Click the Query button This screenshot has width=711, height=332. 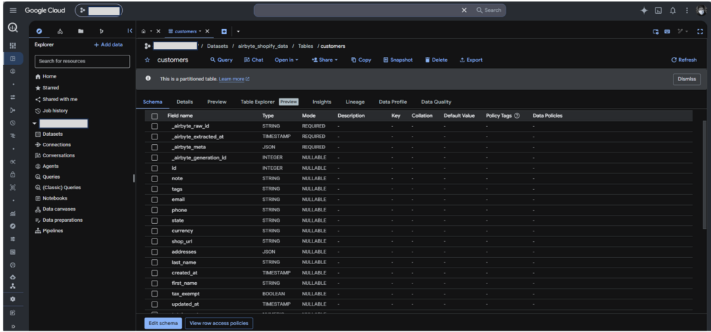pos(221,60)
